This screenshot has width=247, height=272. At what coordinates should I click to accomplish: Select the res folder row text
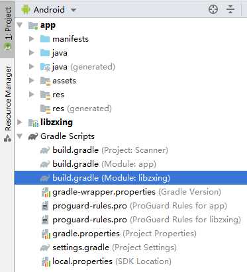pos(58,95)
